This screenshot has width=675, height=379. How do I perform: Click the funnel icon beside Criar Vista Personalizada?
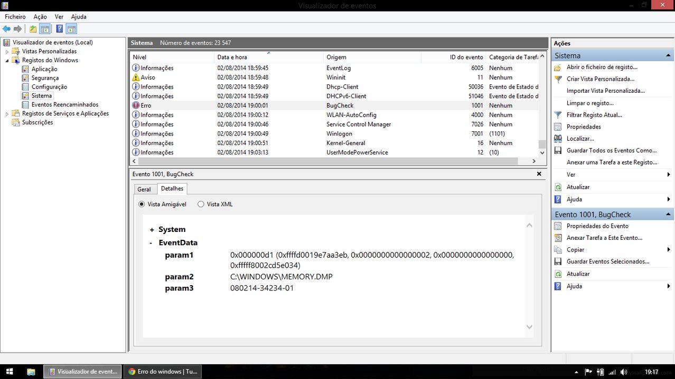558,79
